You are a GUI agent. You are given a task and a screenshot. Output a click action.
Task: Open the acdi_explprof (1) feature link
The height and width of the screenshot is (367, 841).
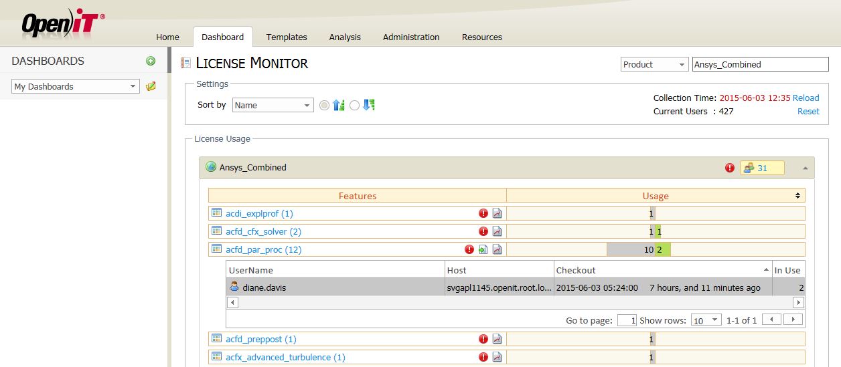point(259,214)
